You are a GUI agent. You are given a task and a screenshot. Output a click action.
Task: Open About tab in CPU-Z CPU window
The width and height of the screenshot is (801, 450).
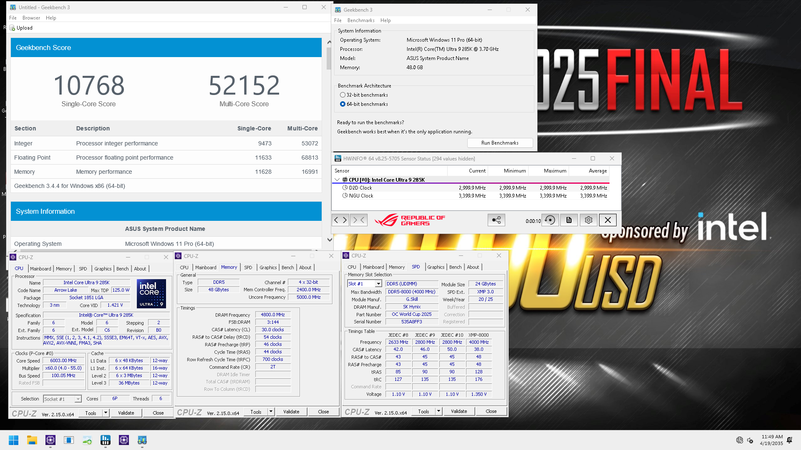(x=140, y=269)
